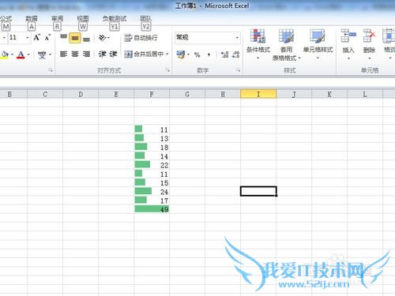Switch to the team (团队) tab

click(x=145, y=19)
